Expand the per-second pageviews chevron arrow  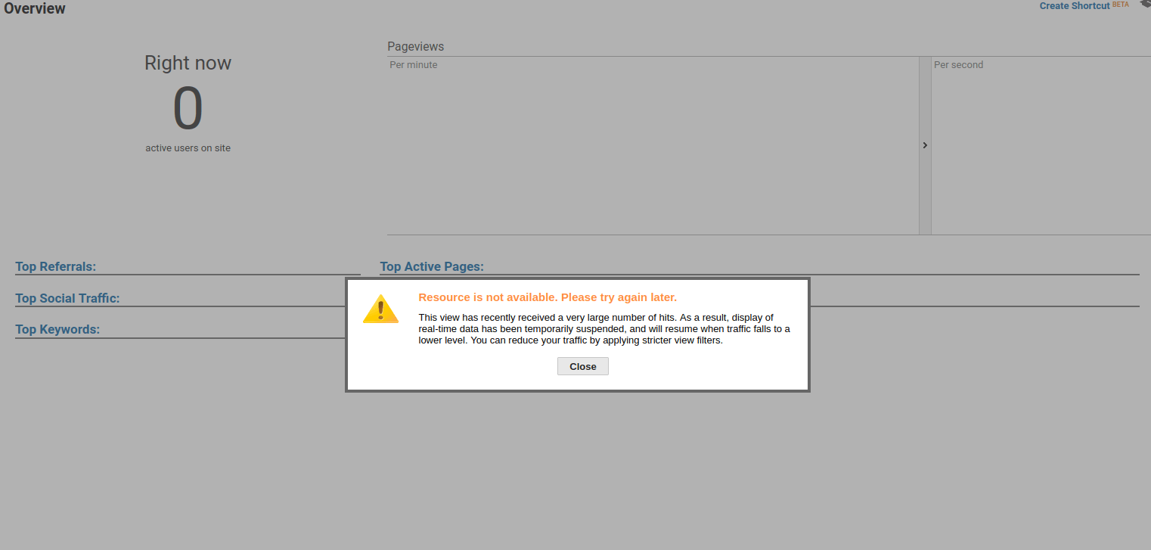(x=925, y=145)
